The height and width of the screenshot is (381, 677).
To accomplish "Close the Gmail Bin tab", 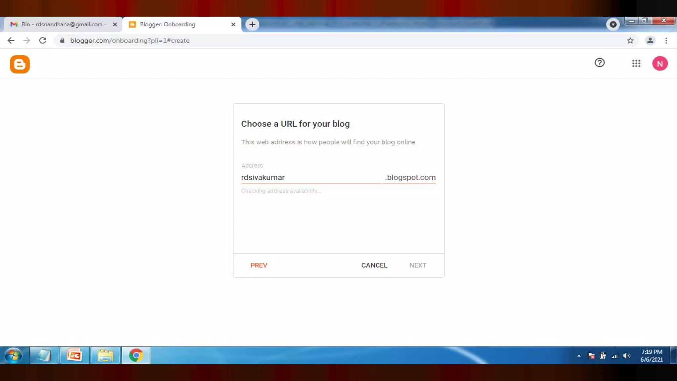I will coord(115,24).
